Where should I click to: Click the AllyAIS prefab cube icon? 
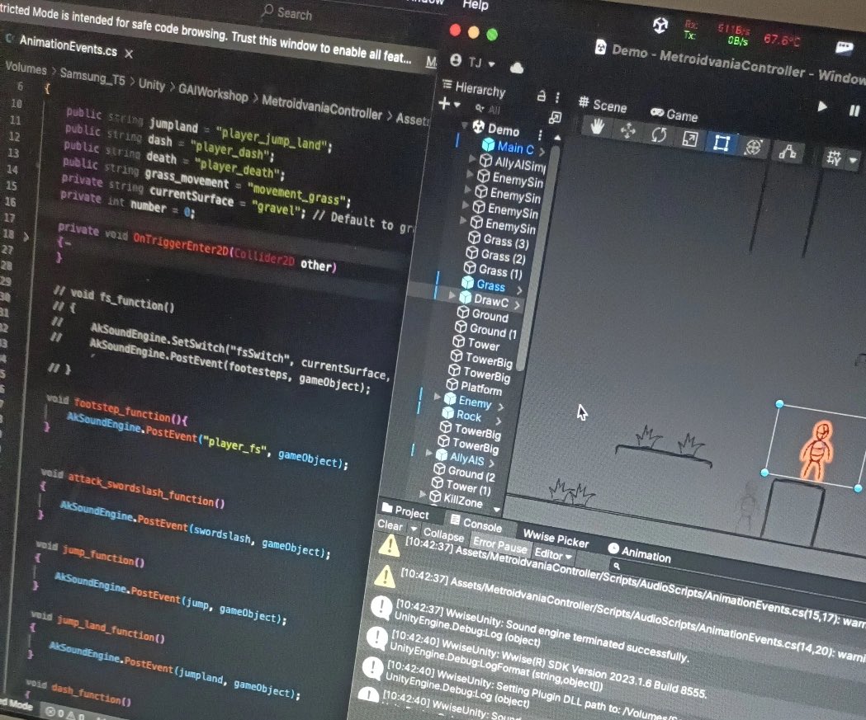coord(442,455)
